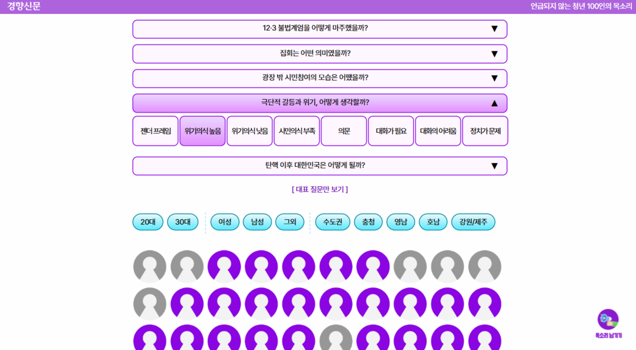Select seventh avatar in second row

[373, 304]
